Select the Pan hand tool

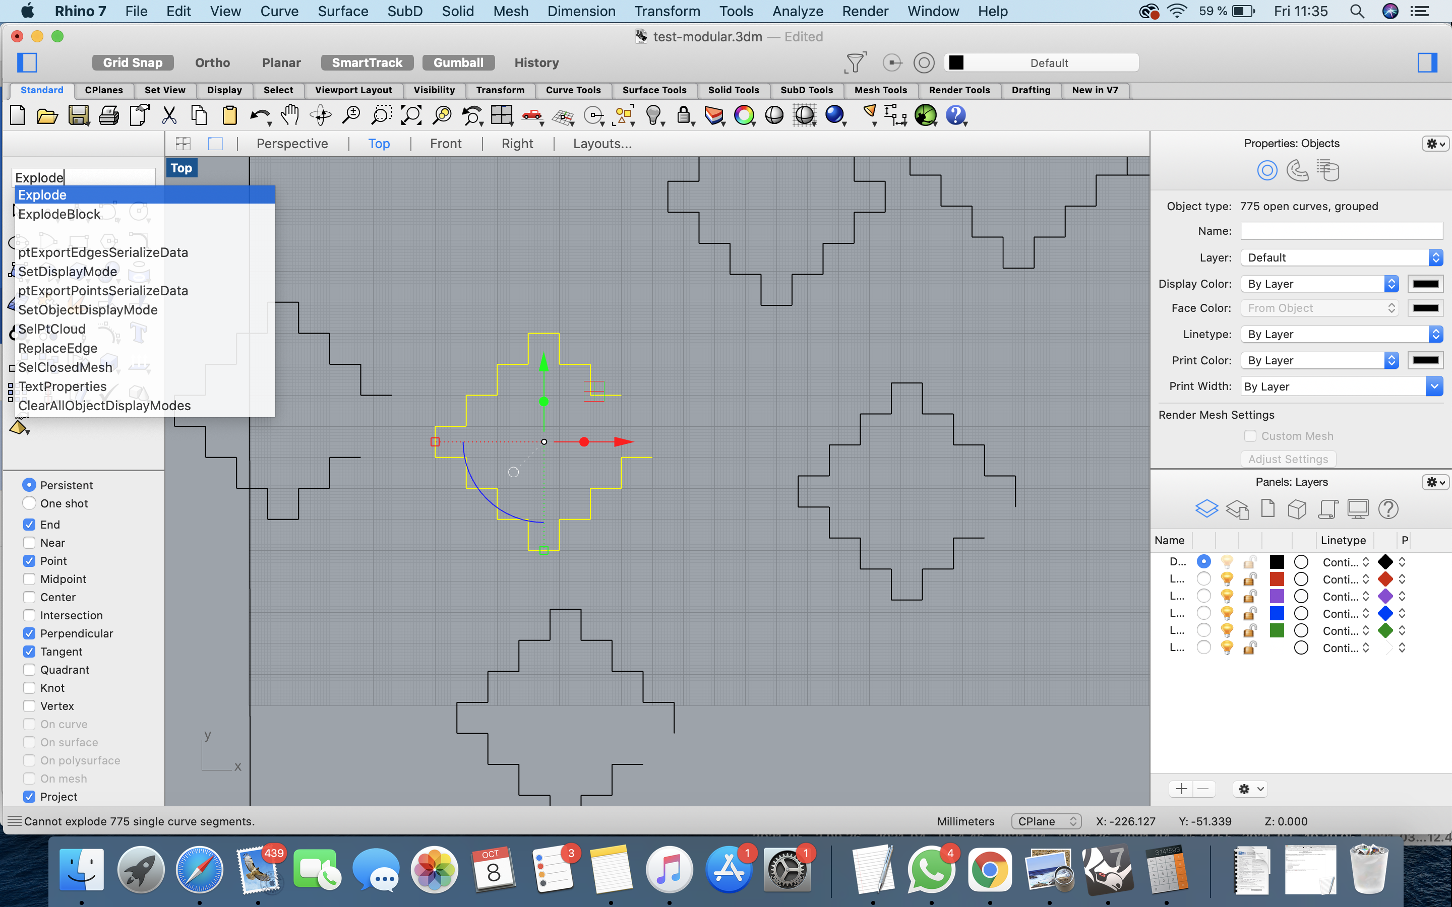pyautogui.click(x=290, y=114)
